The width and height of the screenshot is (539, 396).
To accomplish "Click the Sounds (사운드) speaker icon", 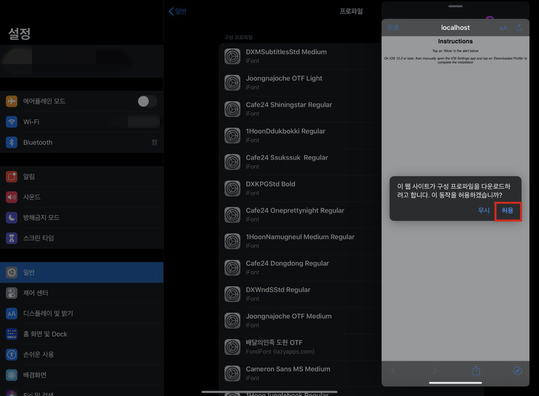I will pyautogui.click(x=12, y=197).
